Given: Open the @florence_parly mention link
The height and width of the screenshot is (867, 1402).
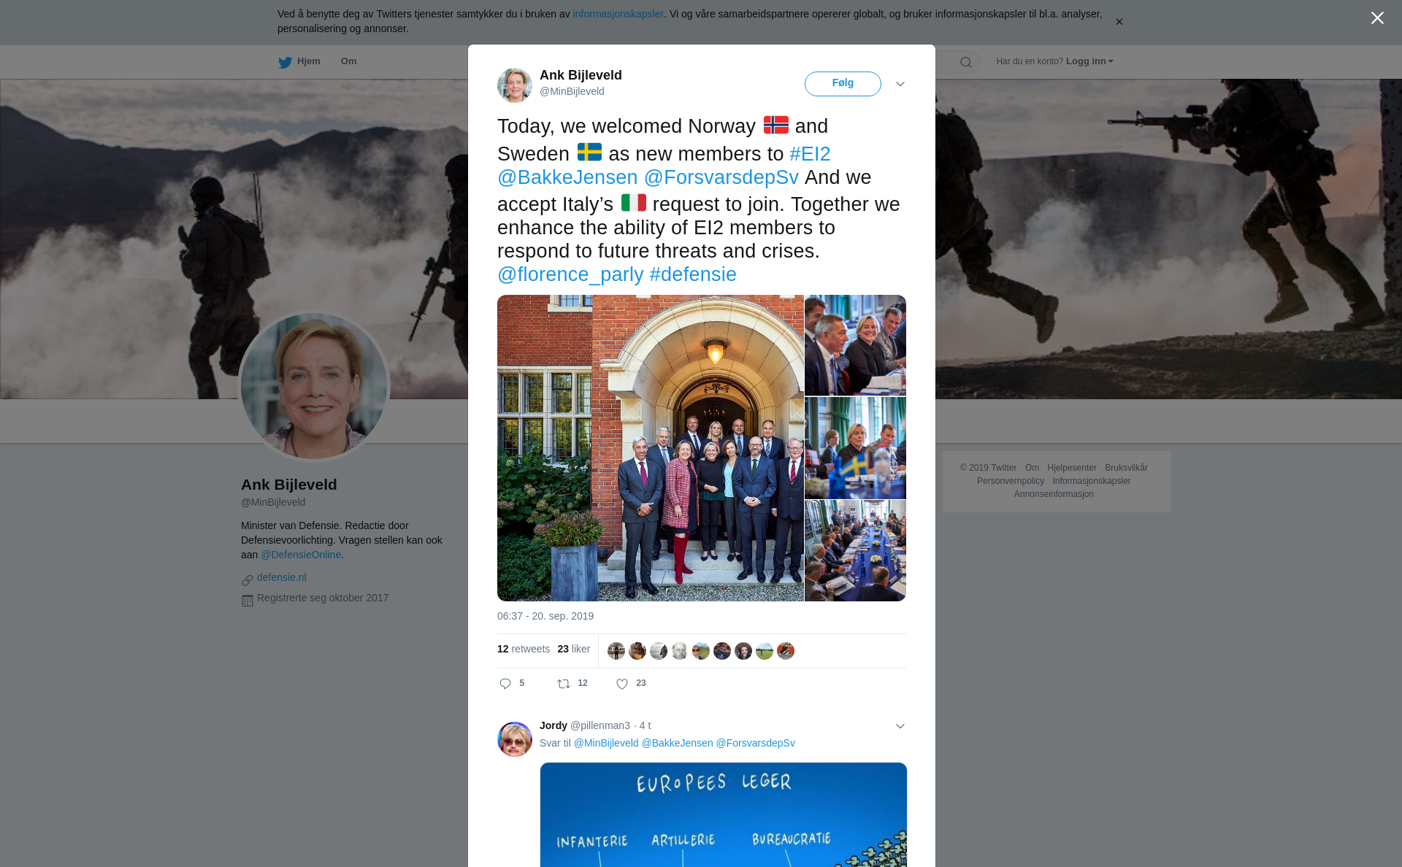Looking at the screenshot, I should coord(570,274).
